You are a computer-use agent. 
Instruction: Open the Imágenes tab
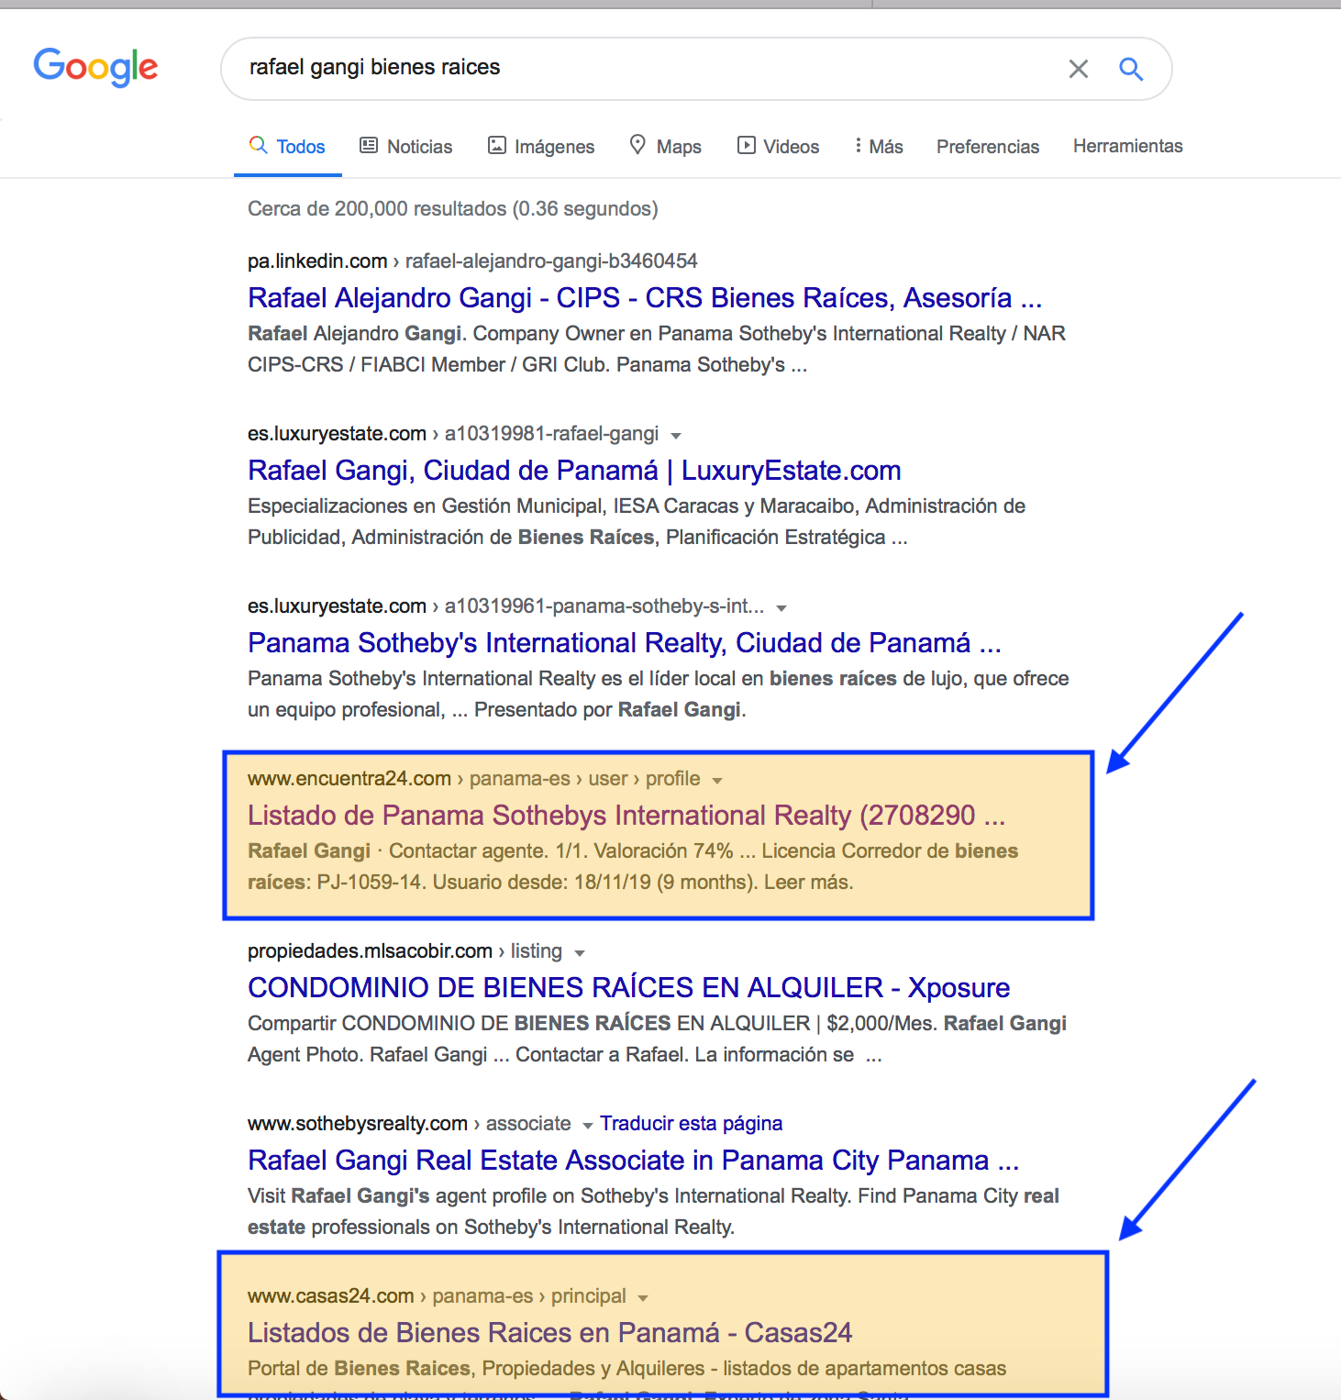(x=541, y=147)
